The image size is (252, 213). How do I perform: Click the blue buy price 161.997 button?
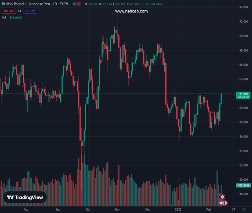click(x=31, y=11)
